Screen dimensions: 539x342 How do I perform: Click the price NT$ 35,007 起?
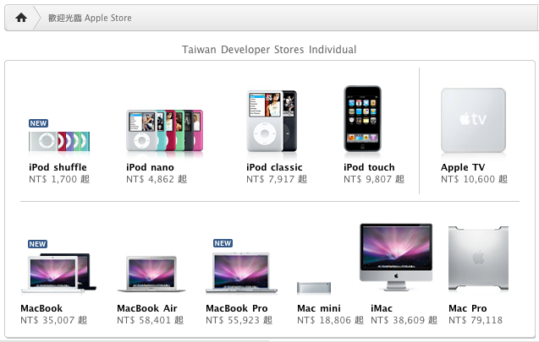(54, 320)
